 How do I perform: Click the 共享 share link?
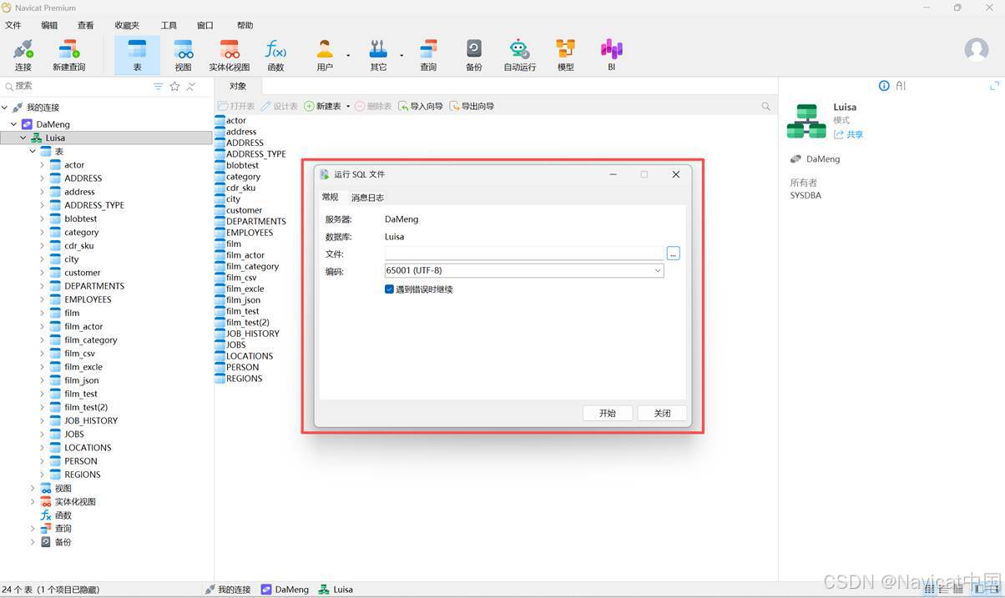pyautogui.click(x=849, y=134)
